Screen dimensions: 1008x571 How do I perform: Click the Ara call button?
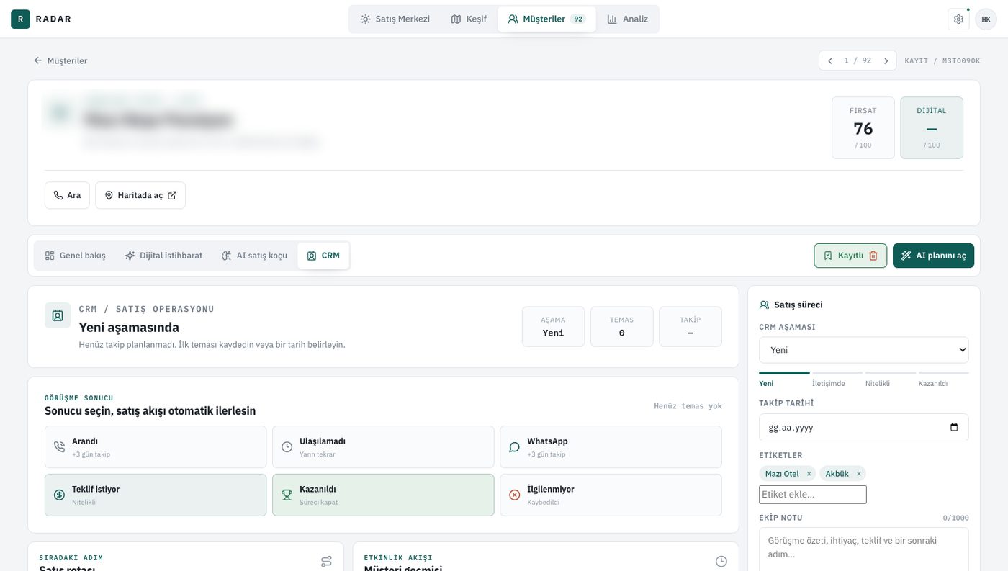click(67, 195)
